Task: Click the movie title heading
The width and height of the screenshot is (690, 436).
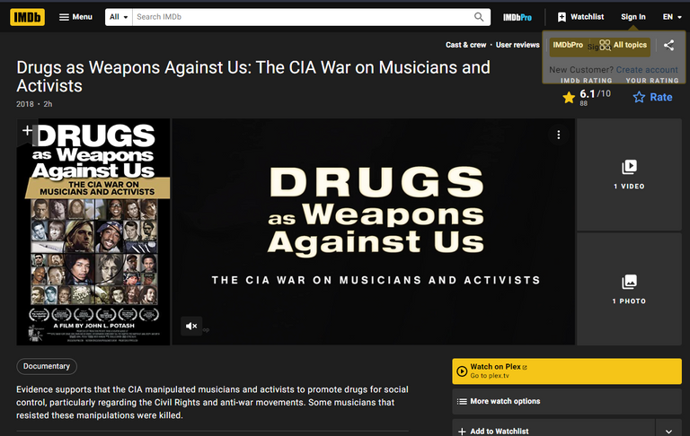Action: [x=253, y=76]
